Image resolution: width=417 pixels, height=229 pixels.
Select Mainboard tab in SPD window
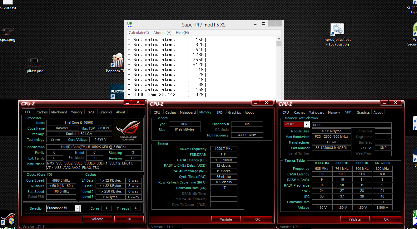click(x=316, y=112)
